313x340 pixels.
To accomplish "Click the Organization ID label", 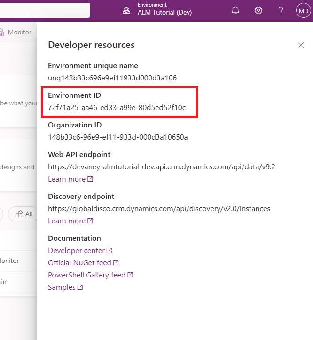I will [75, 125].
